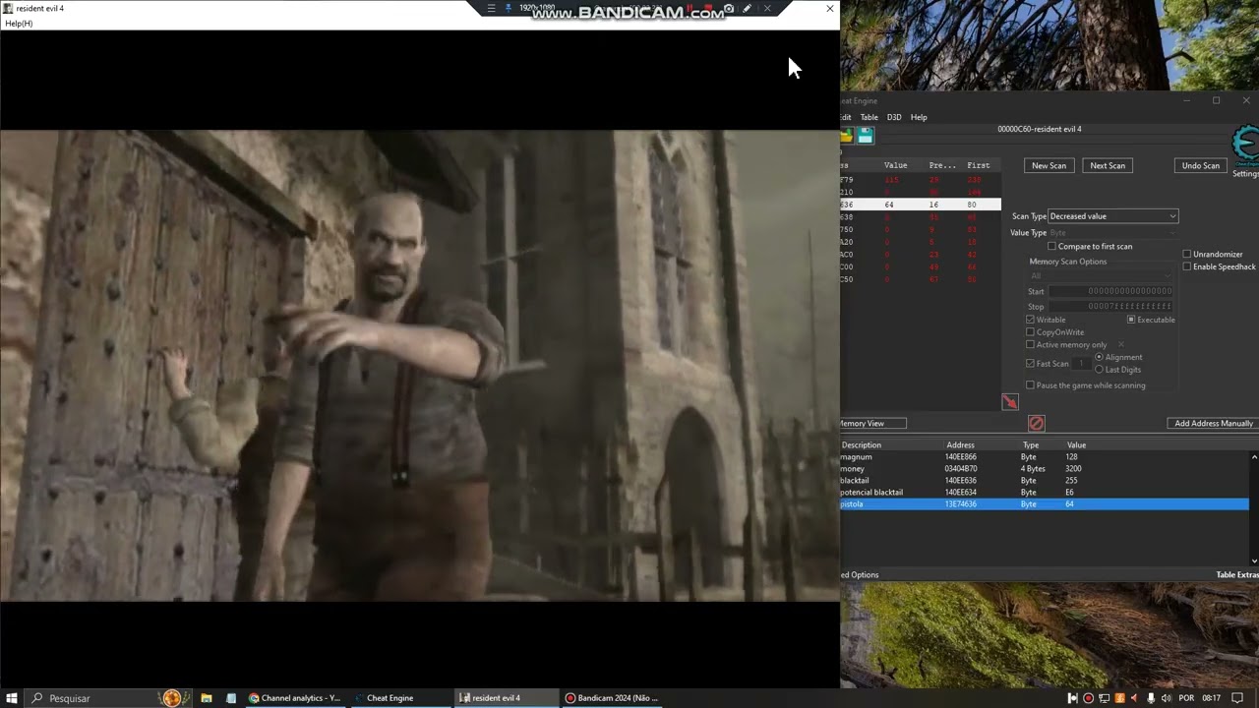This screenshot has height=708, width=1259.
Task: Select found result row with value 115
Action: 921,180
